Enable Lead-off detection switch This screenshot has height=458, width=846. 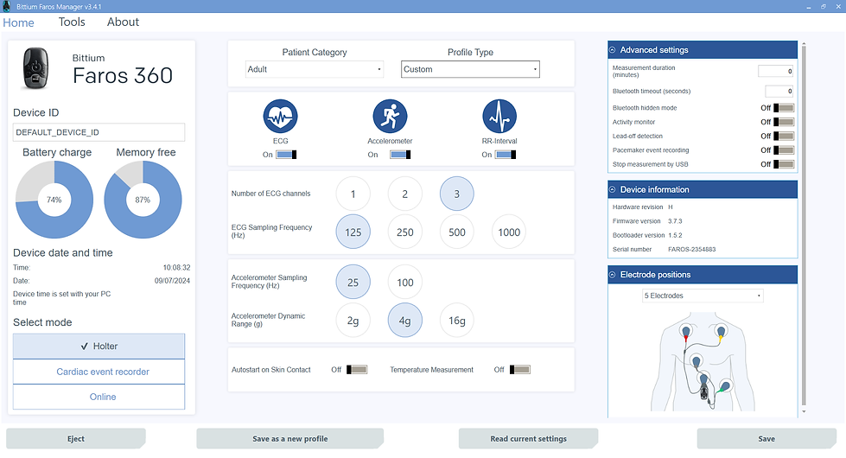784,136
